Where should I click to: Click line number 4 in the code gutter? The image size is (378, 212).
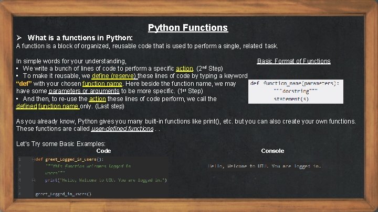[19, 180]
